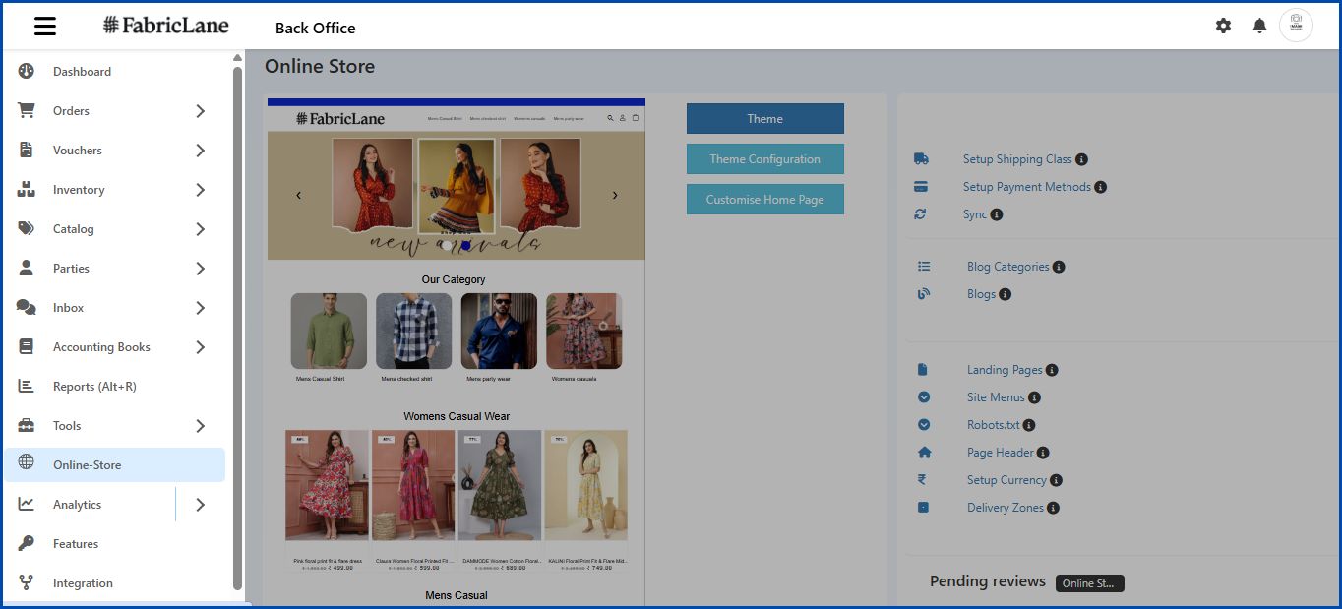Open the notifications bell
The height and width of the screenshot is (609, 1342).
[x=1258, y=26]
